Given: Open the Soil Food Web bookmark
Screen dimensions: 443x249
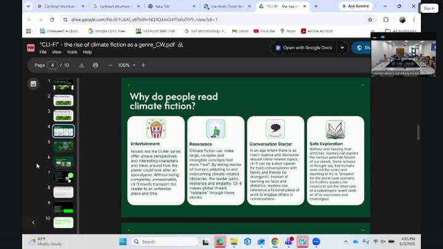Looking at the screenshot, I should pos(156,31).
